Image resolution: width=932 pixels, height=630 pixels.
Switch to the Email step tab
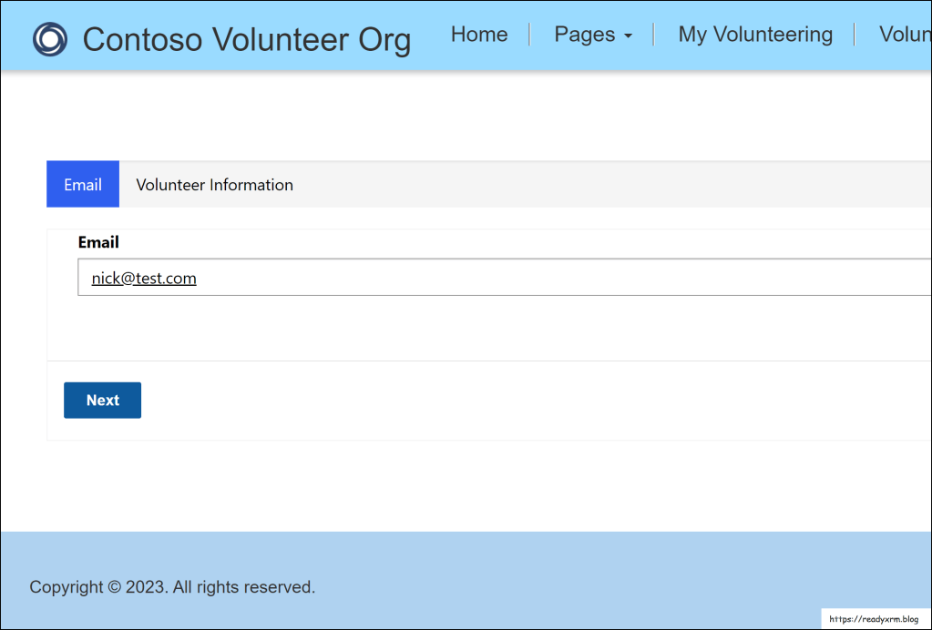point(83,185)
